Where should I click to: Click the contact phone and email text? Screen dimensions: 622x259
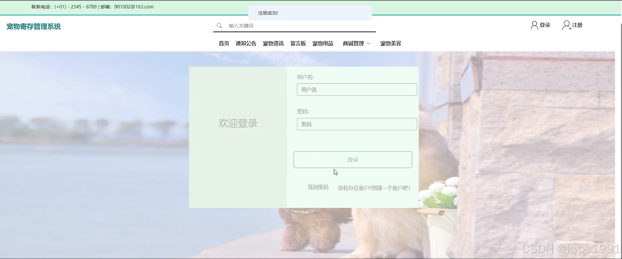pos(93,7)
